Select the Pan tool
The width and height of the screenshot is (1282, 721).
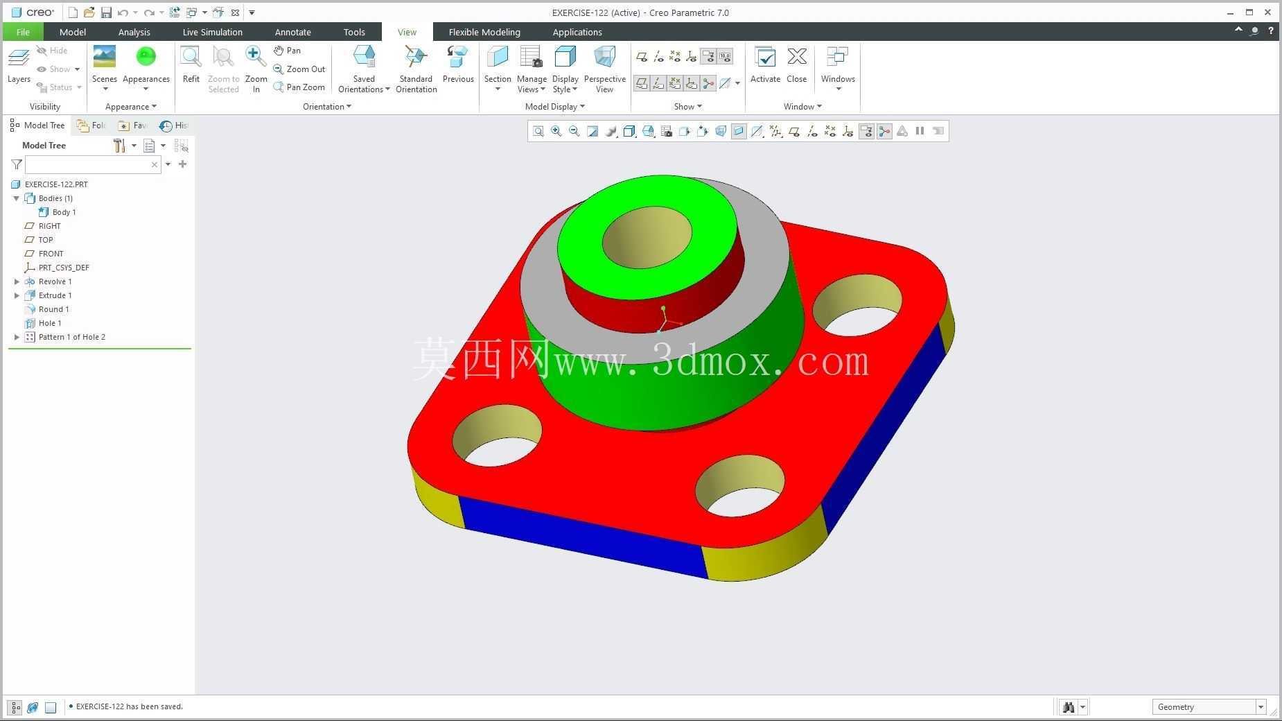(287, 51)
